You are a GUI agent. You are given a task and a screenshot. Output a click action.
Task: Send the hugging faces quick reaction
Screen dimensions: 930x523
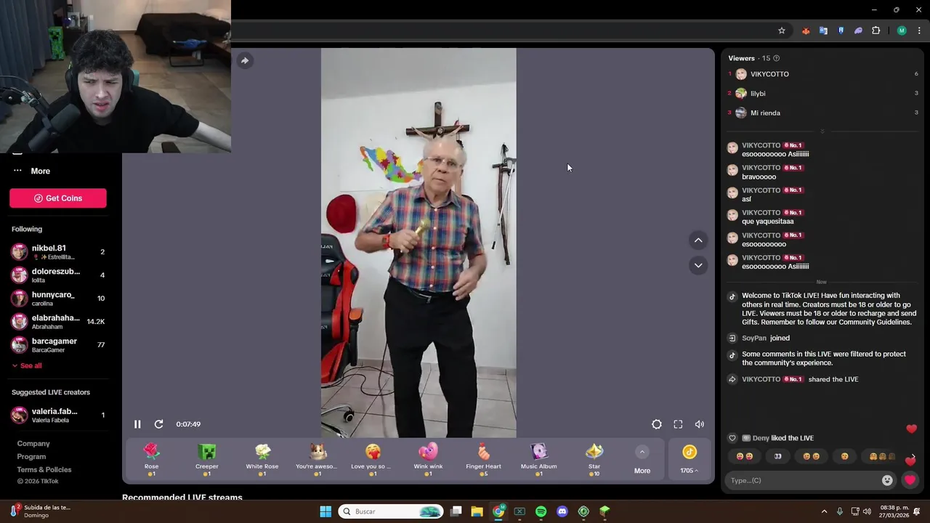pyautogui.click(x=882, y=456)
